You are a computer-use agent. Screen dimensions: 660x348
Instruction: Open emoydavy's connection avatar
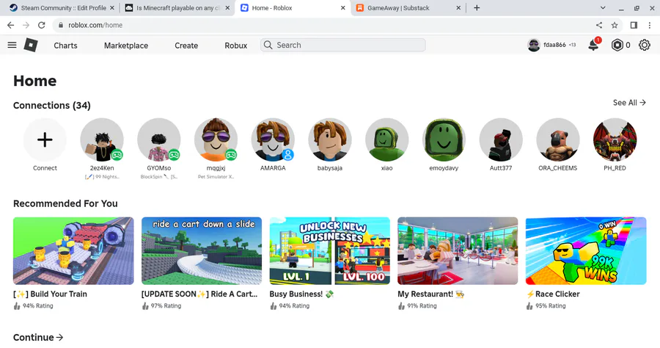point(444,140)
